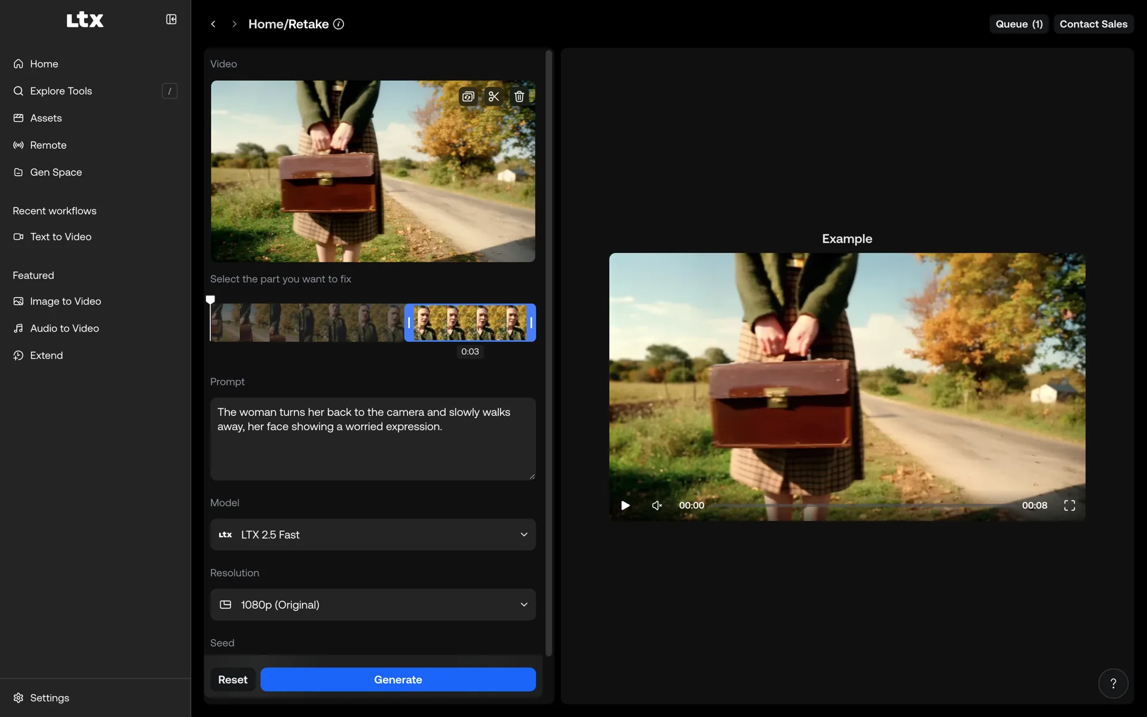Collapse the sidebar panel icon
Screen dimensions: 1147x717
(171, 20)
